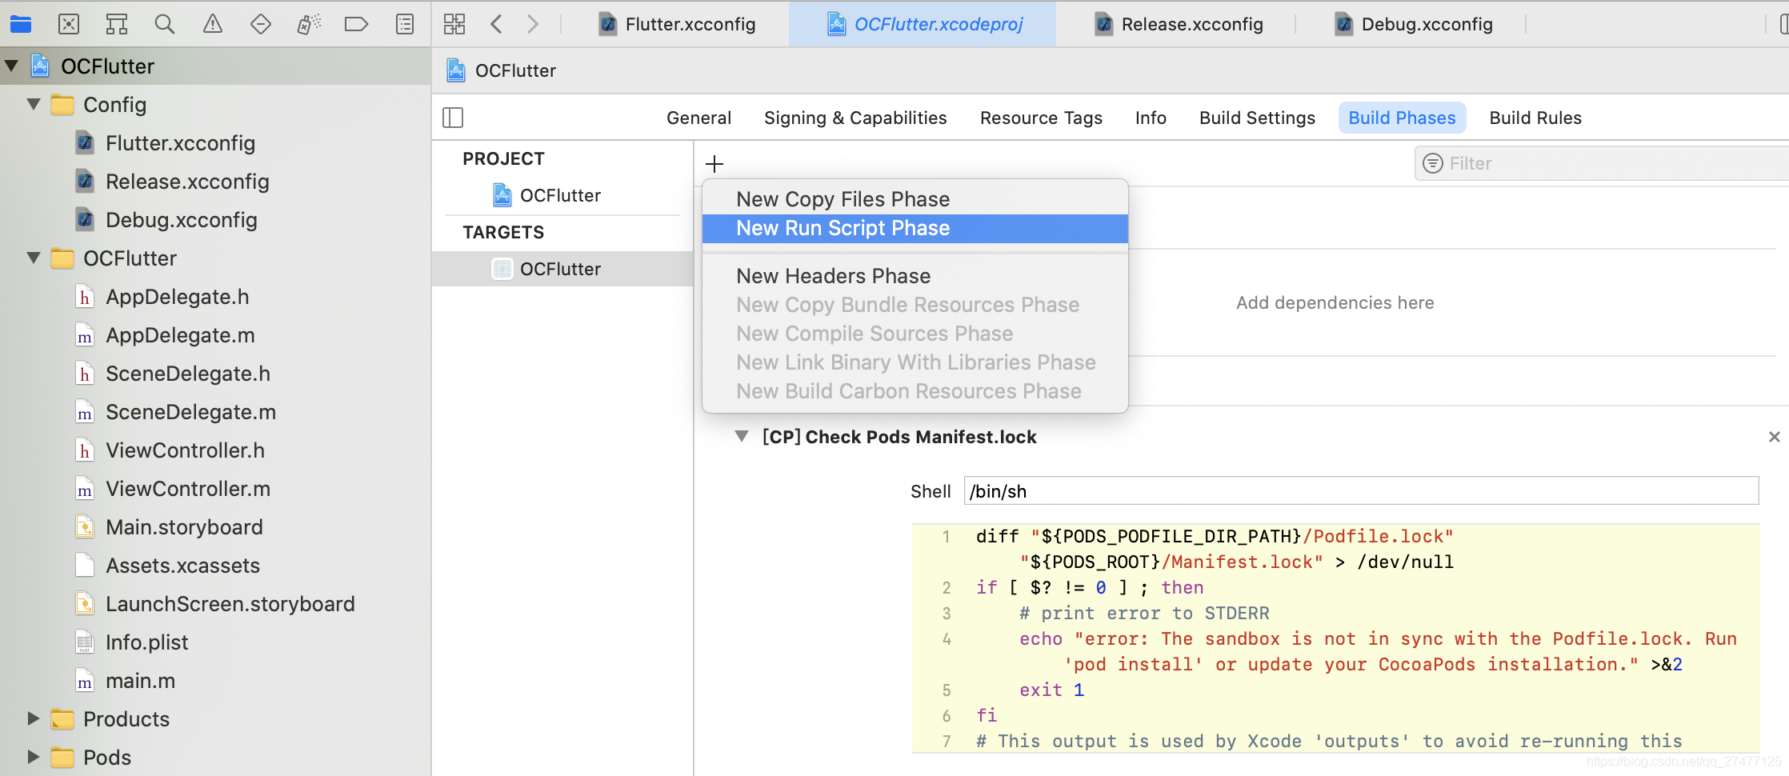
Task: Open the Breakpoint navigator icon
Action: coord(356,24)
